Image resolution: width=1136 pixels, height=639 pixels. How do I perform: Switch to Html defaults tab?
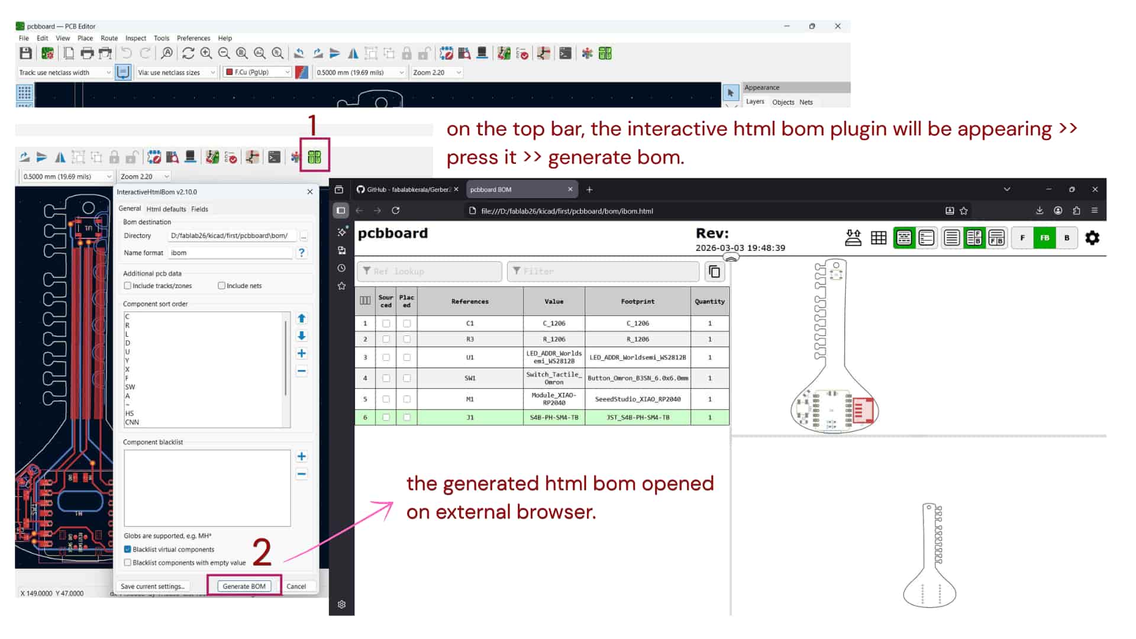tap(166, 209)
